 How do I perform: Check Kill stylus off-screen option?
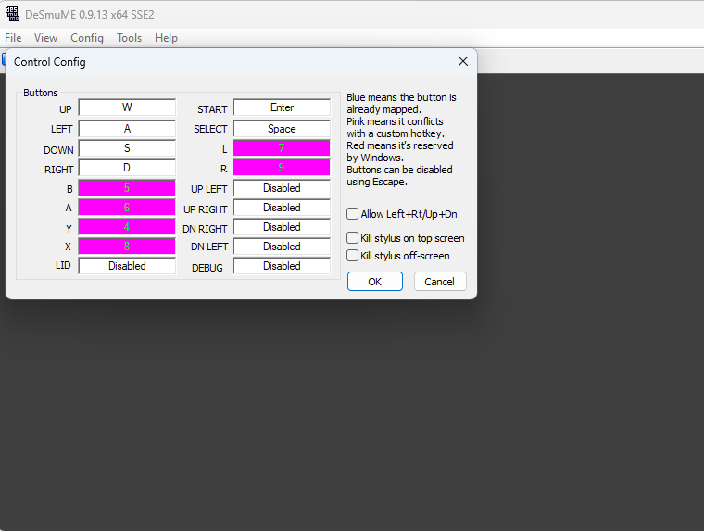353,255
